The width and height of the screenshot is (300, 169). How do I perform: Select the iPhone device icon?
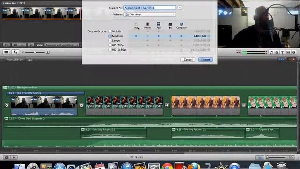click(x=147, y=24)
